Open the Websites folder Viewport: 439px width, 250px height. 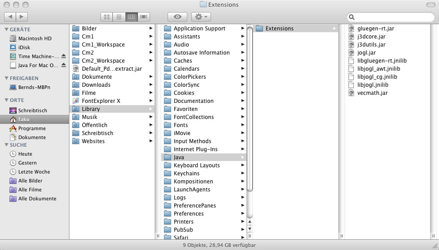[x=112, y=141]
